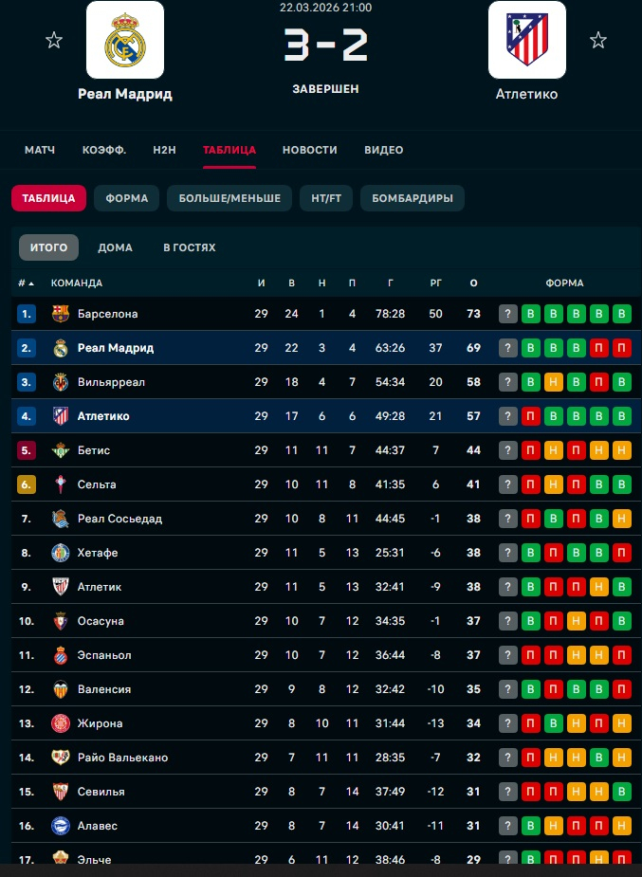This screenshot has height=877, width=642.
Task: Click the Atlético crest in match header
Action: coord(526,40)
